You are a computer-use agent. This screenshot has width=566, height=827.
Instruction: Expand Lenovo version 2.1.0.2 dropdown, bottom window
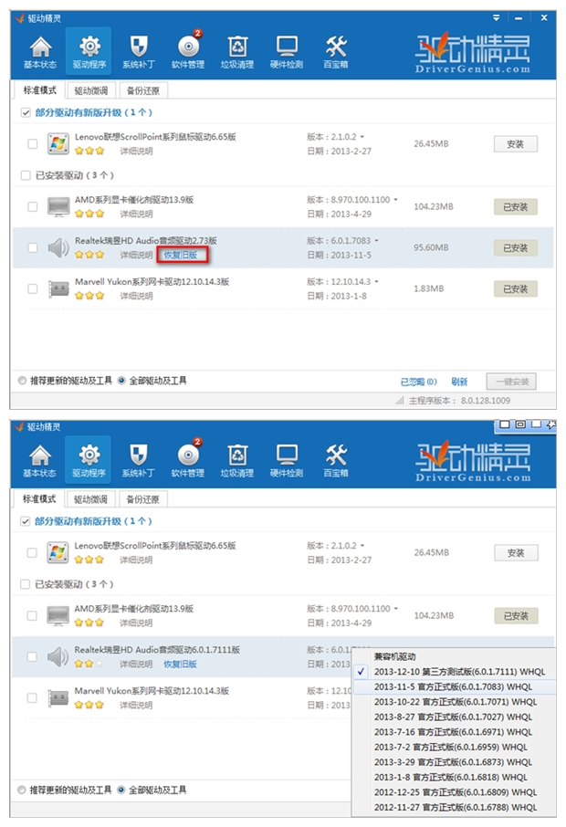pos(362,545)
